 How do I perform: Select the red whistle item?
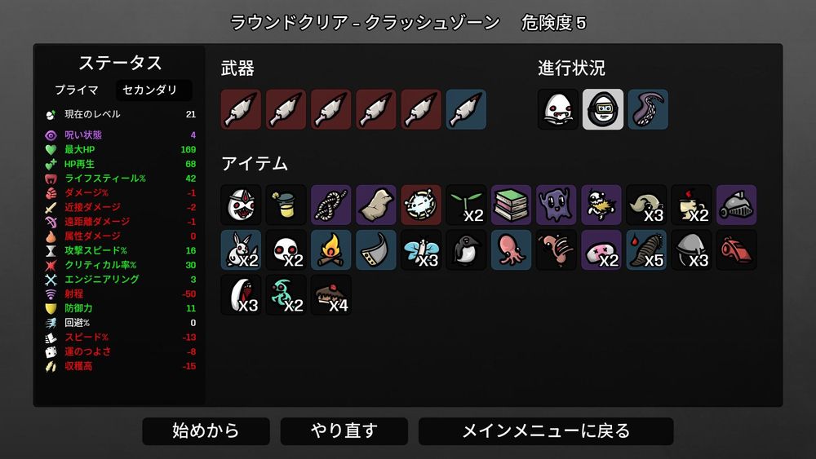point(736,250)
